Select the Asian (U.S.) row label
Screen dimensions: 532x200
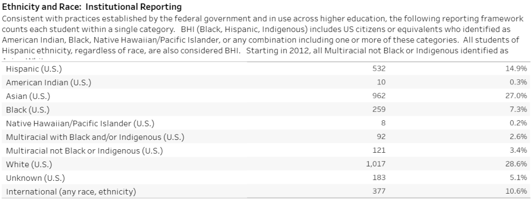pyautogui.click(x=28, y=96)
